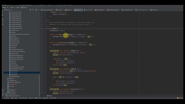Image resolution: width=185 pixels, height=104 pixels.
Task: Select SharpCompilerTest1.sharp in project tree
Action: pos(17,67)
